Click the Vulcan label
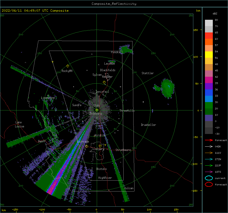This screenshot has height=213, width=228. click(x=129, y=188)
